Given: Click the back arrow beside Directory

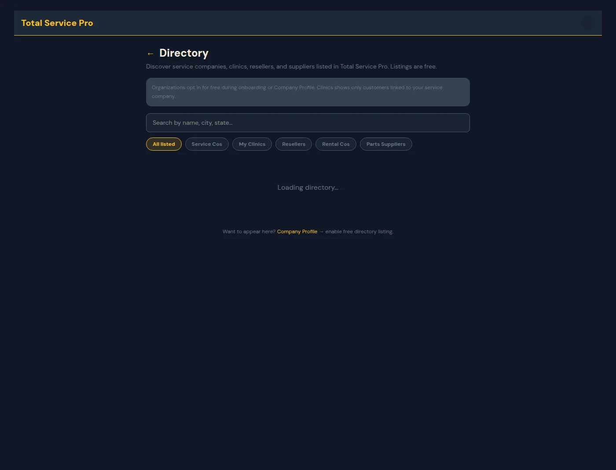Looking at the screenshot, I should (x=150, y=54).
